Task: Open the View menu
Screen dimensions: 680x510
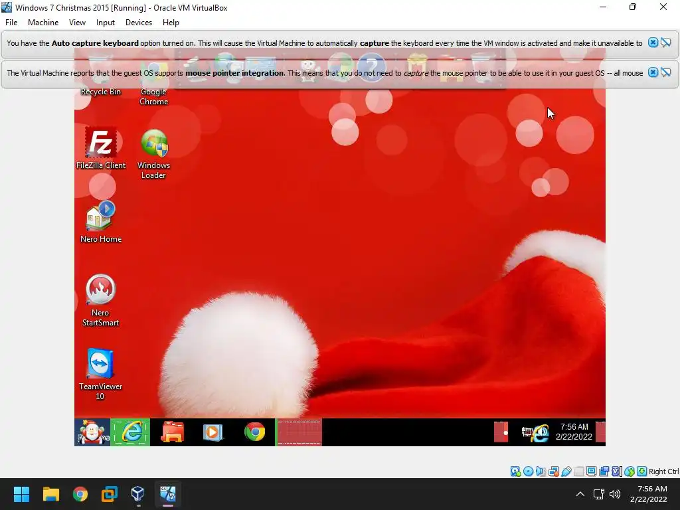Action: [x=77, y=23]
